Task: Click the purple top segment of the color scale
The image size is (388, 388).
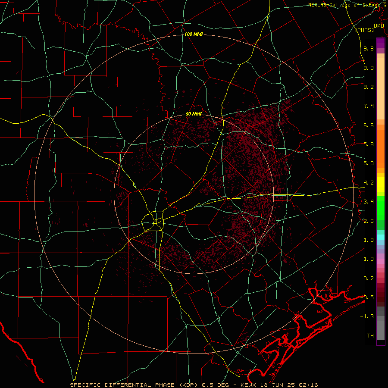Action: [381, 44]
